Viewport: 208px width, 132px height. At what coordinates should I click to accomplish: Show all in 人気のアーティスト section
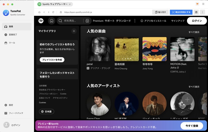point(194,87)
